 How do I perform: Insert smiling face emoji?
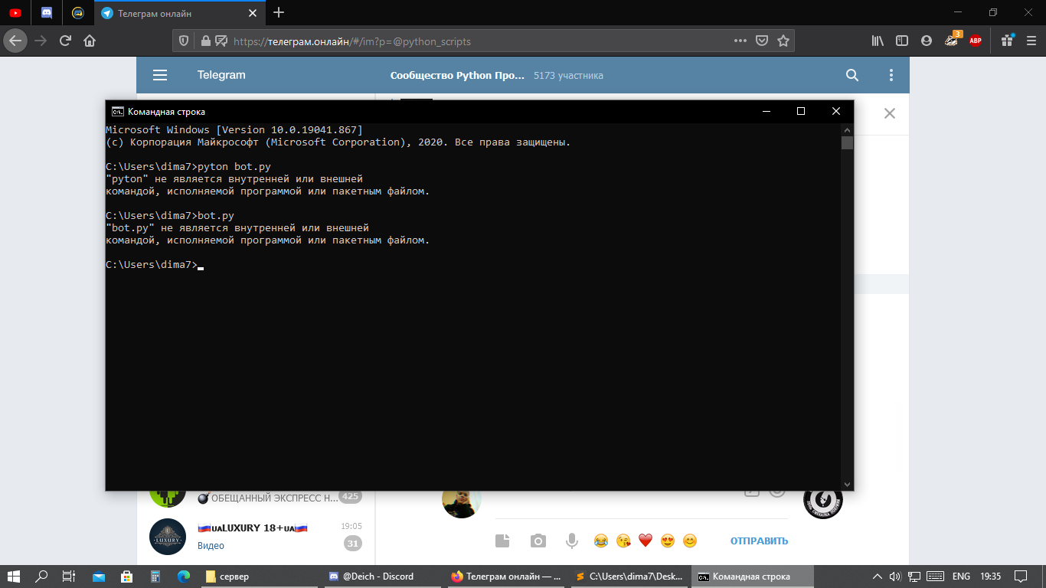tap(690, 541)
